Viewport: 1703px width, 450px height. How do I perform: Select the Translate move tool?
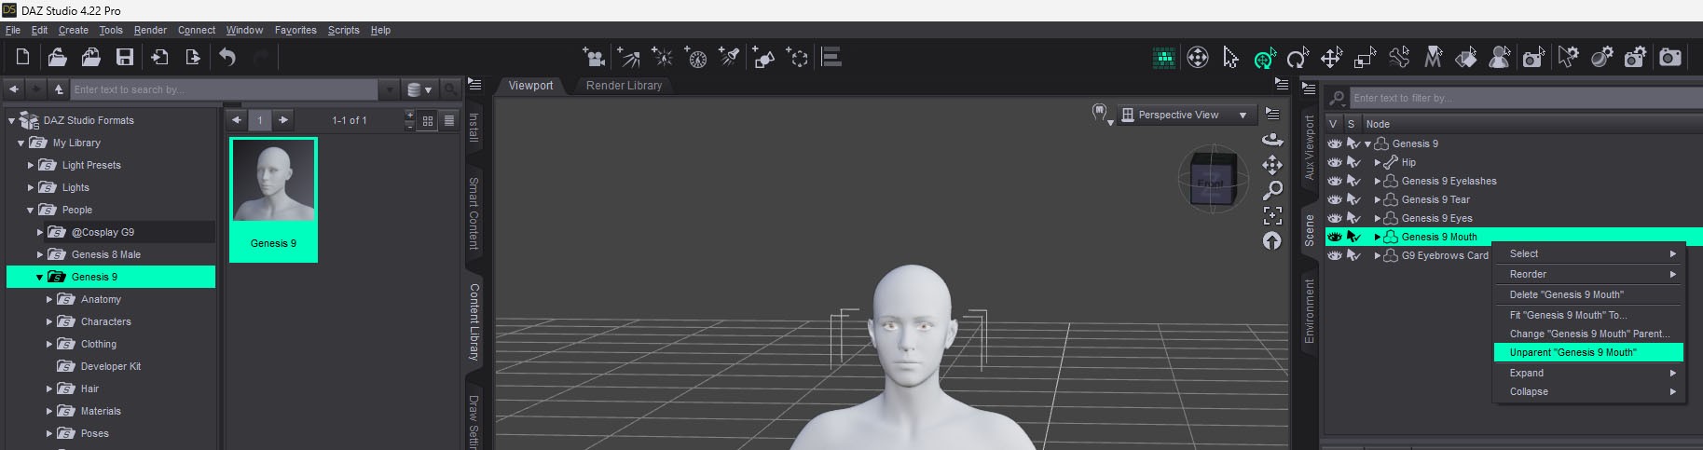(x=1332, y=58)
